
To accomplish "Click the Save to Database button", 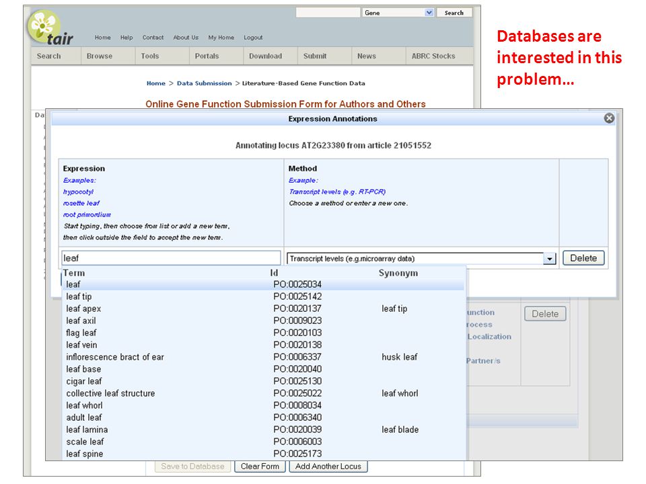I will click(192, 467).
